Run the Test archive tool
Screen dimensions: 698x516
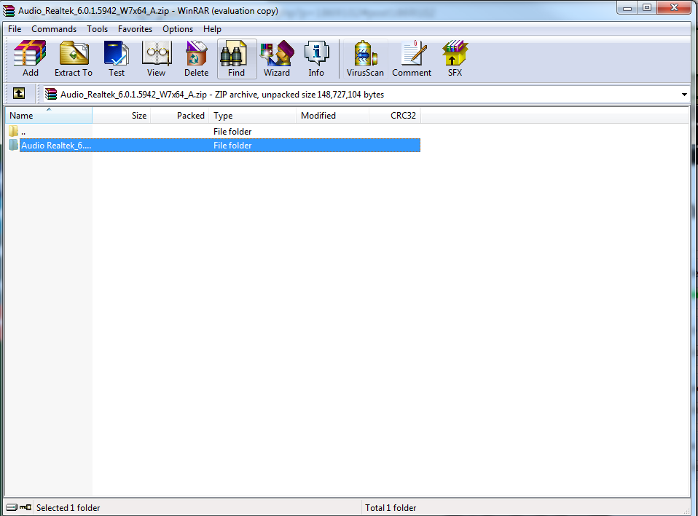point(117,58)
